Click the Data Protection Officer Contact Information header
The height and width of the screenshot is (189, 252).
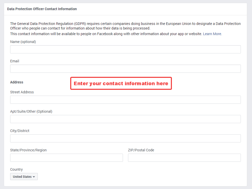tap(42, 9)
